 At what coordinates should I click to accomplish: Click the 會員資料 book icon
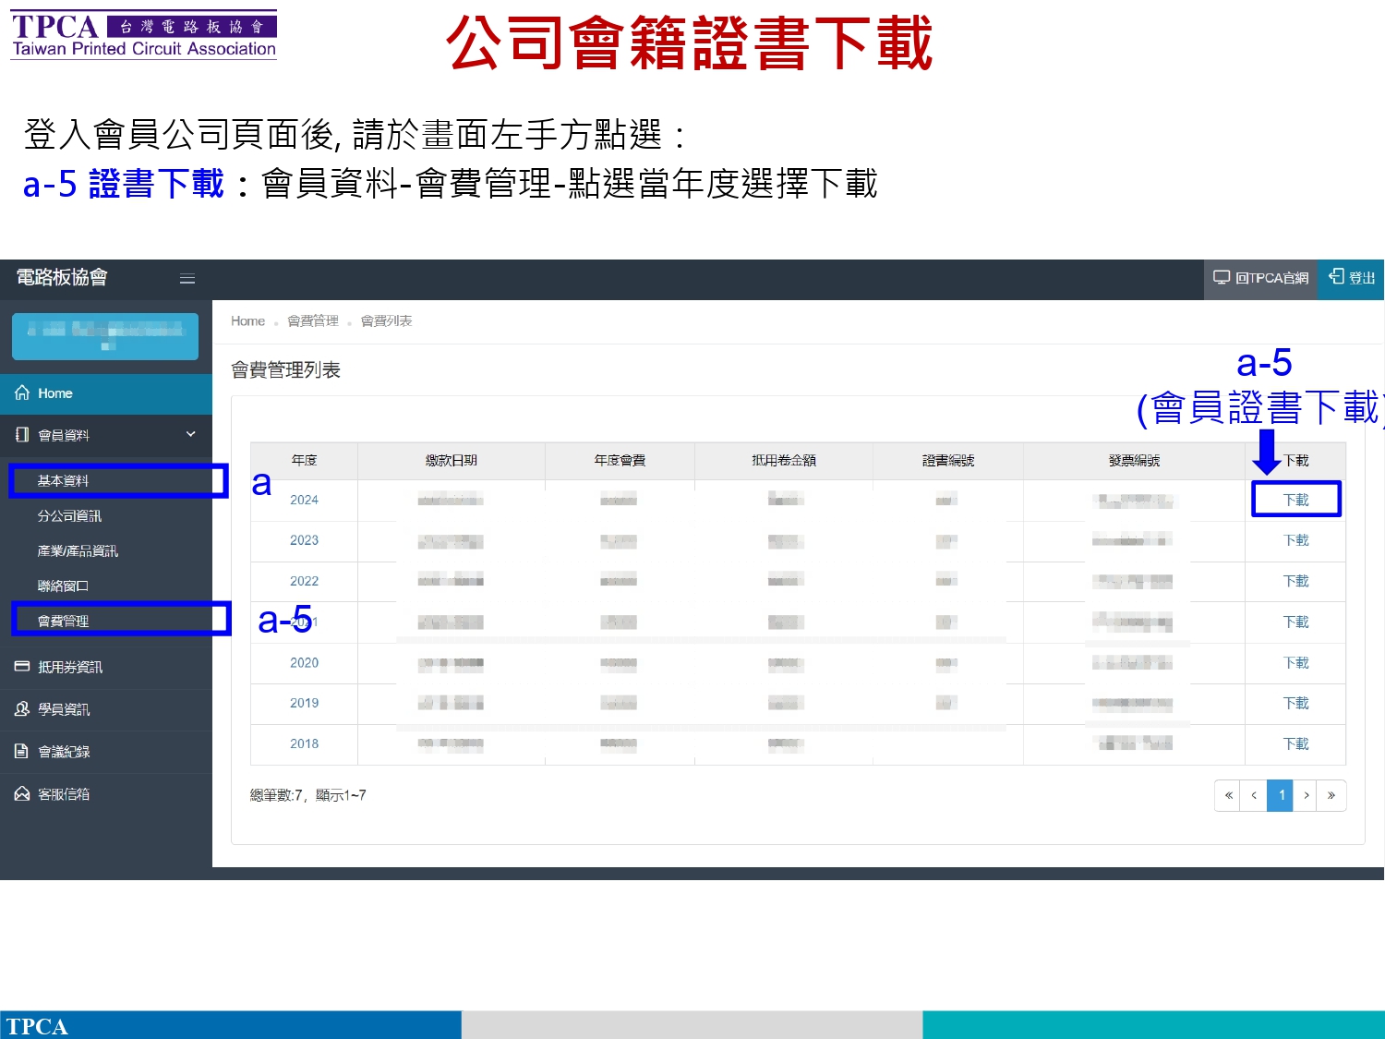22,435
